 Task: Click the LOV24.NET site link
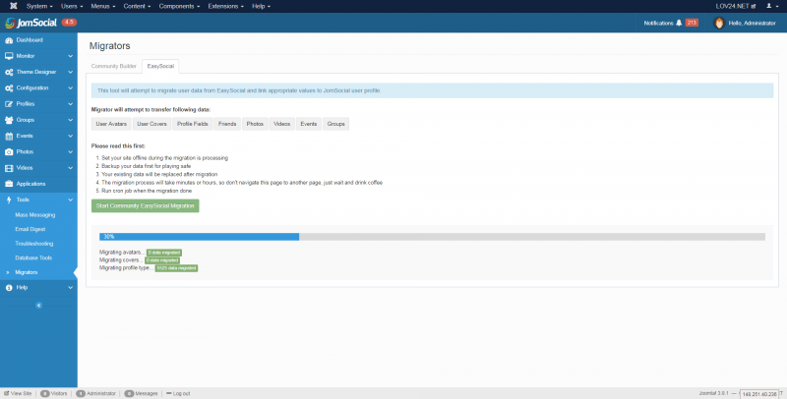(x=735, y=6)
